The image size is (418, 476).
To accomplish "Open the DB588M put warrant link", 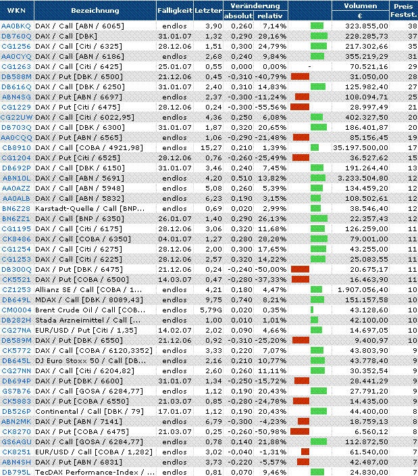I will coord(16,77).
